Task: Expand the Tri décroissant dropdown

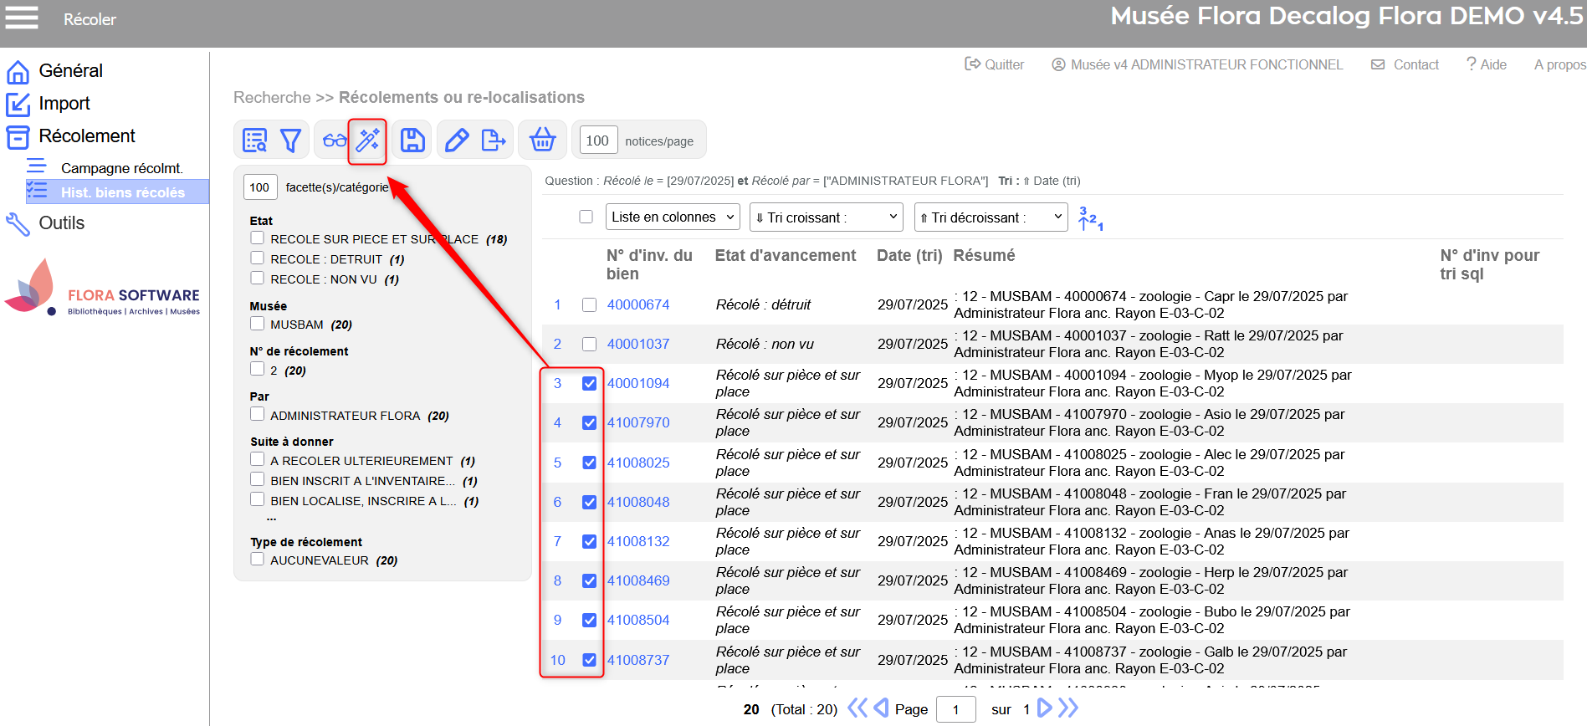Action: pyautogui.click(x=991, y=217)
